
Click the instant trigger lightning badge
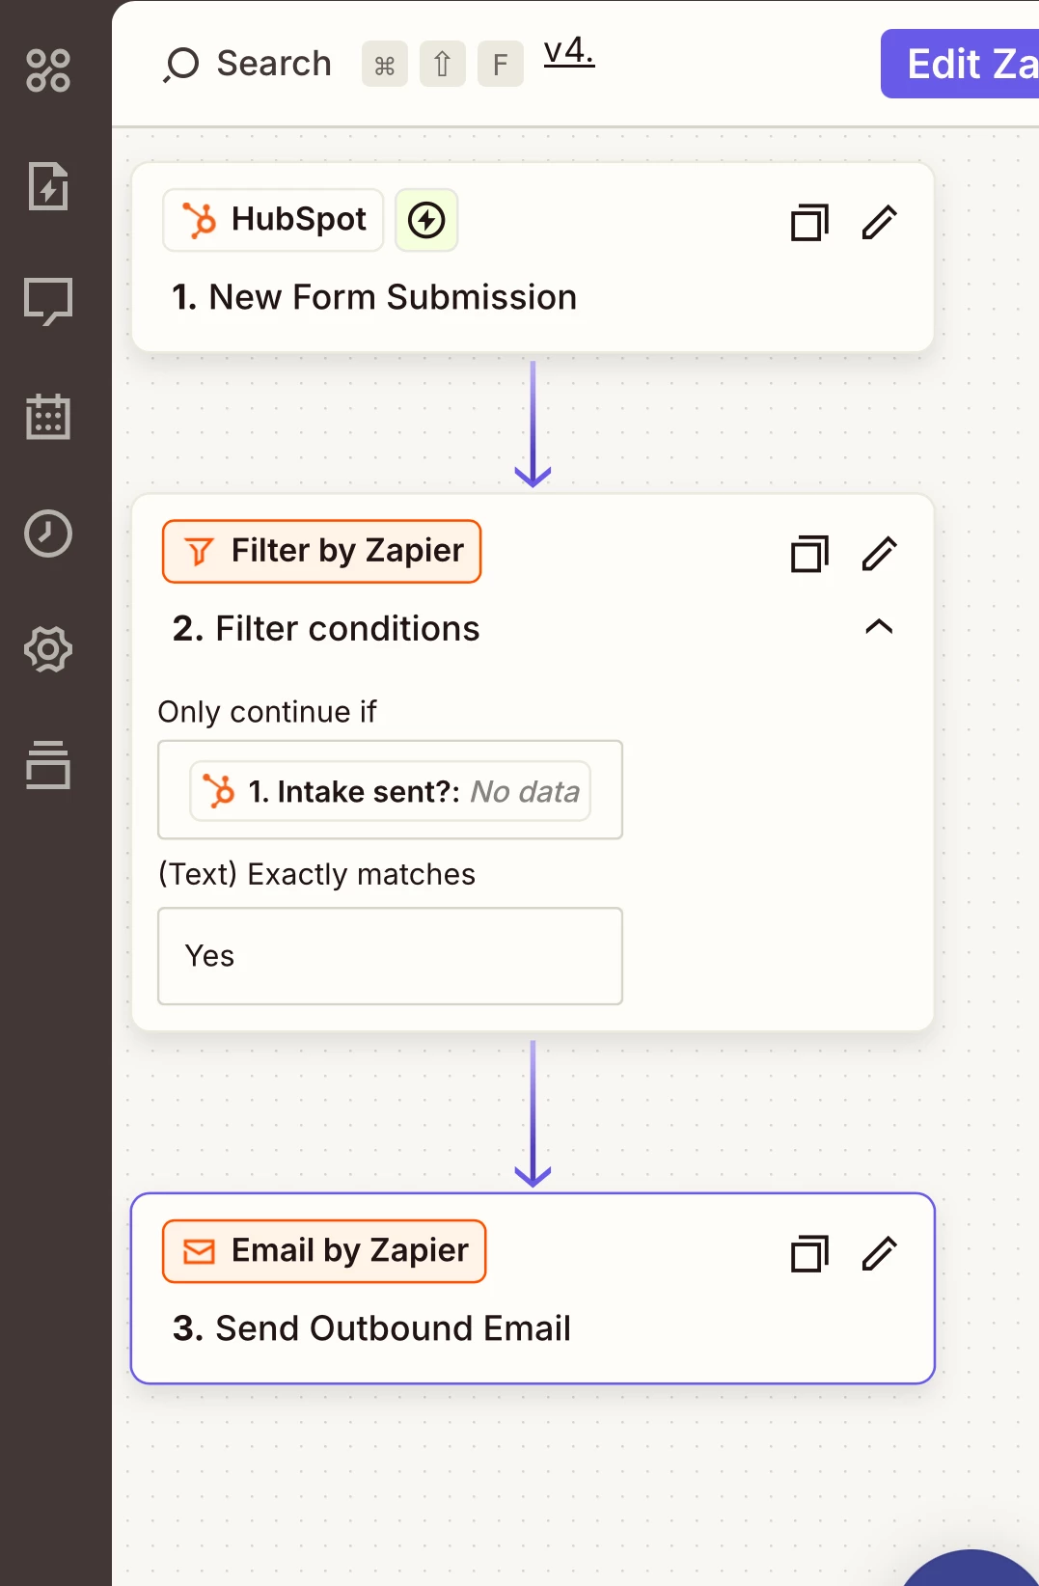click(426, 220)
